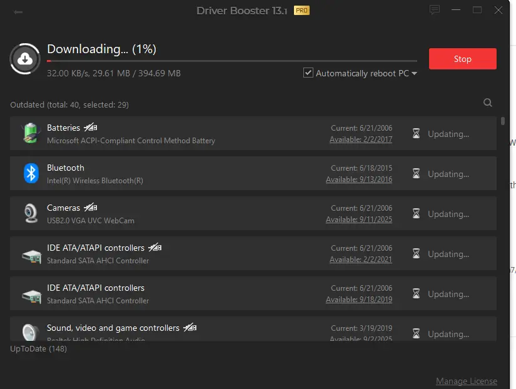Click the download progress bar
The image size is (516, 389).
point(232,61)
